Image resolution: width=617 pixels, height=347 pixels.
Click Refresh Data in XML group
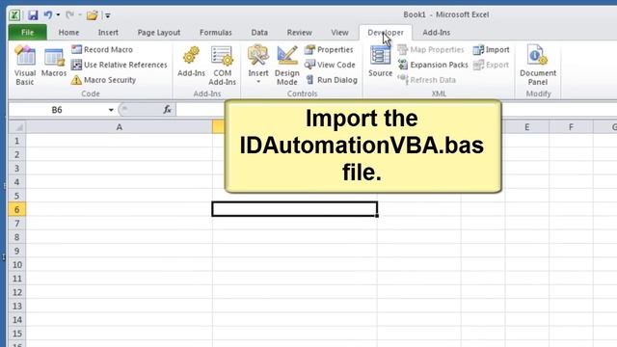coord(426,80)
